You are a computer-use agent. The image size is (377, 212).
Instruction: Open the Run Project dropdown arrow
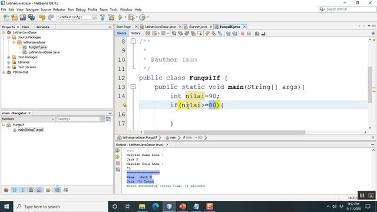click(125, 17)
